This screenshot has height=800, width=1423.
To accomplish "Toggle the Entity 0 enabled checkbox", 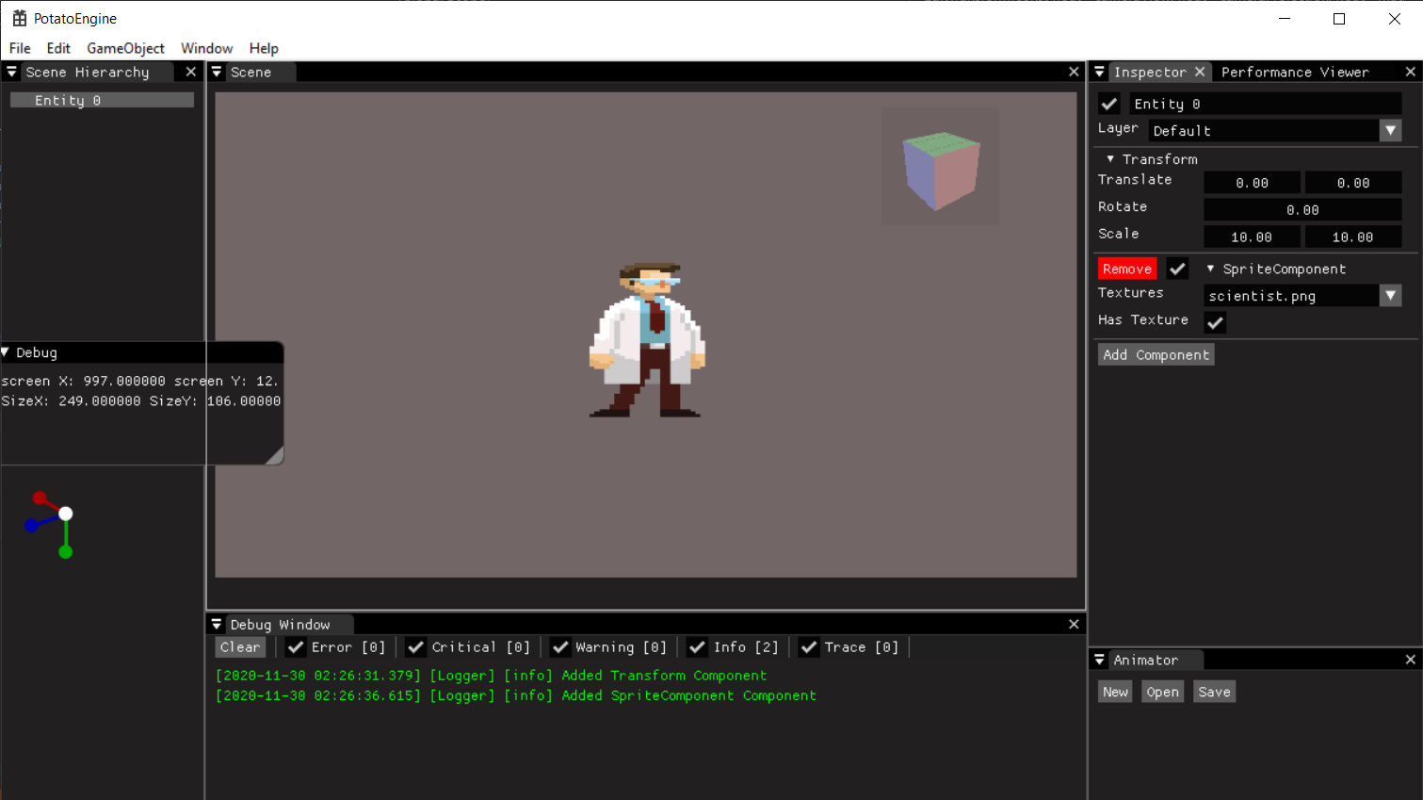I will click(x=1108, y=104).
